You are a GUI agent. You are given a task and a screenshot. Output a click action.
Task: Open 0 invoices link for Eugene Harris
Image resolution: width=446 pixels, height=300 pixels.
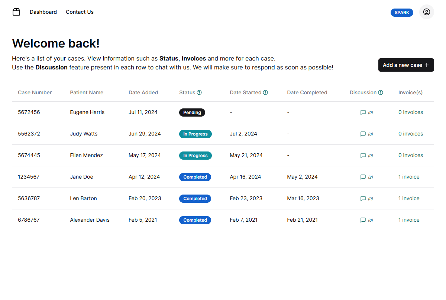pyautogui.click(x=410, y=112)
